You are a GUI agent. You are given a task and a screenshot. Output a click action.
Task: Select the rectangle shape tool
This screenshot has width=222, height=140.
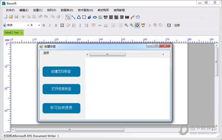84,17
